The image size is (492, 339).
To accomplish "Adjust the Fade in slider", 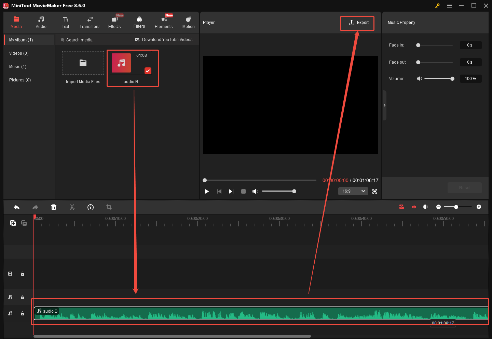I will pyautogui.click(x=434, y=45).
